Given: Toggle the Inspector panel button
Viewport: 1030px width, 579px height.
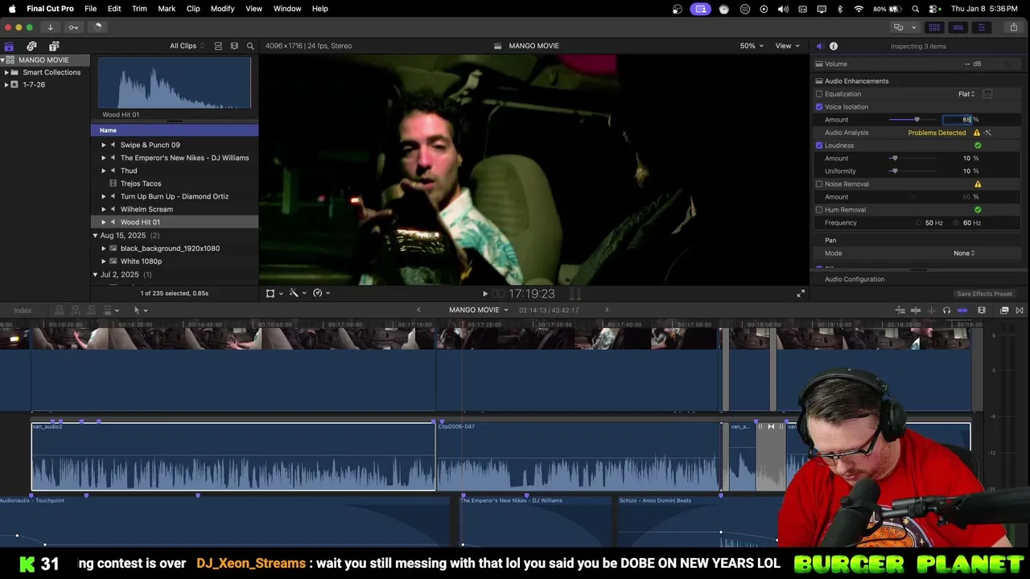Looking at the screenshot, I should [x=981, y=27].
